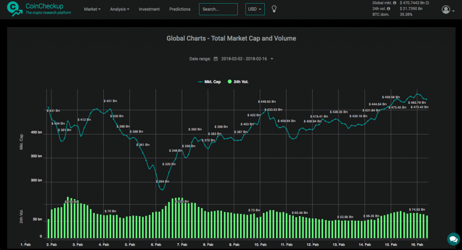
Task: Click inside the Search input field
Action: [218, 9]
